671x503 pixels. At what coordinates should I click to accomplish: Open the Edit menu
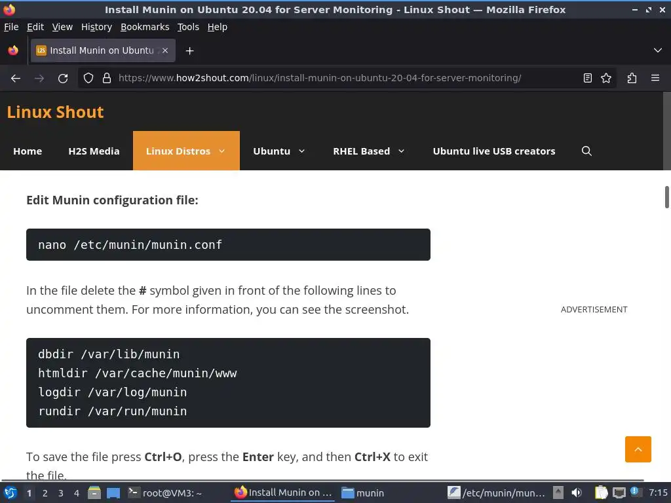click(x=35, y=27)
